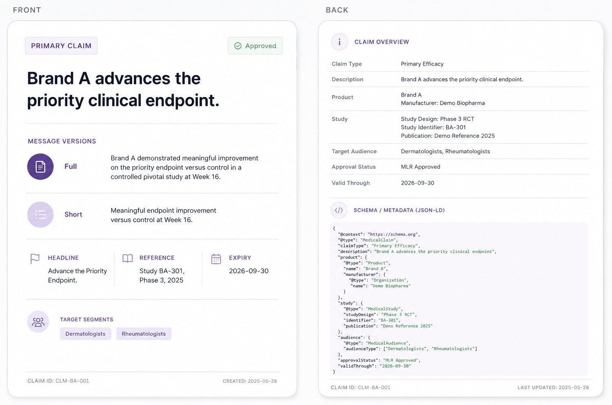The height and width of the screenshot is (405, 612).
Task: Click the checkmark in the Approved badge
Action: click(238, 46)
